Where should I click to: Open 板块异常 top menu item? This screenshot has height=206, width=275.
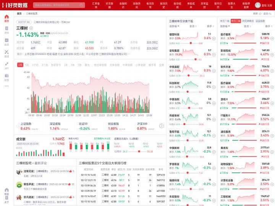(150, 5)
